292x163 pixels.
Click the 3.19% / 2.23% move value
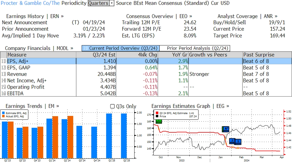(89, 35)
